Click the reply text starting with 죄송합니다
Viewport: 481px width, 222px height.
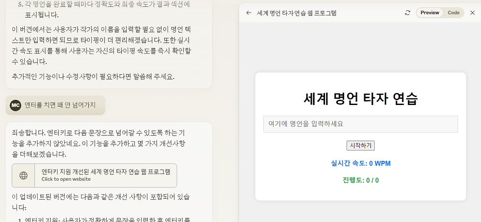98,144
